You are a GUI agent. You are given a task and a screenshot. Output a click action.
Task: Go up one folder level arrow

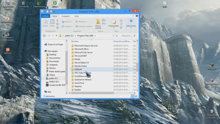[56, 36]
